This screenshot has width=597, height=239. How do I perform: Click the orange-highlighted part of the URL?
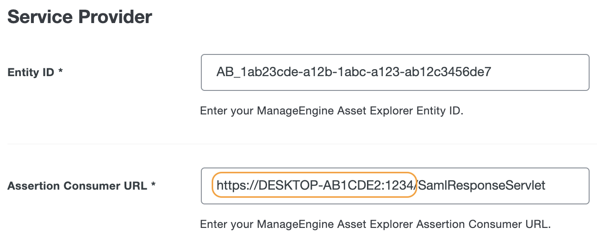(x=315, y=185)
